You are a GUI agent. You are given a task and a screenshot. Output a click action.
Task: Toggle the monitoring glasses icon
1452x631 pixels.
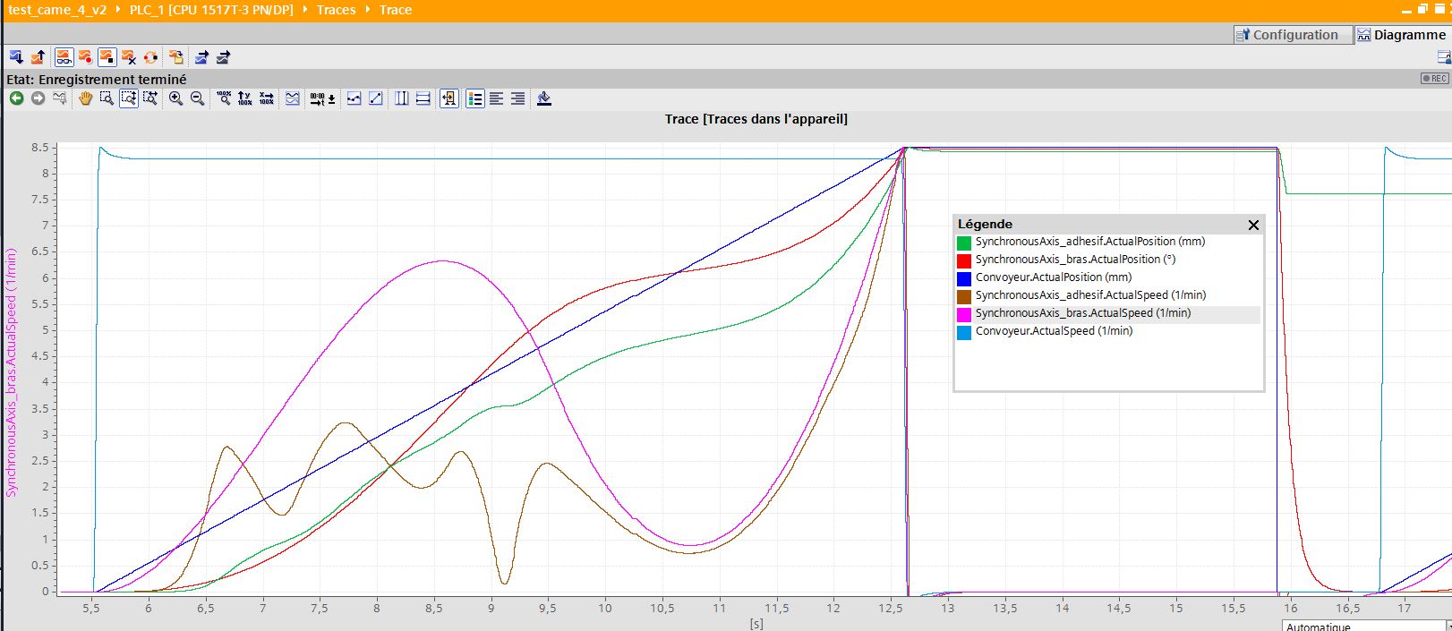[64, 57]
